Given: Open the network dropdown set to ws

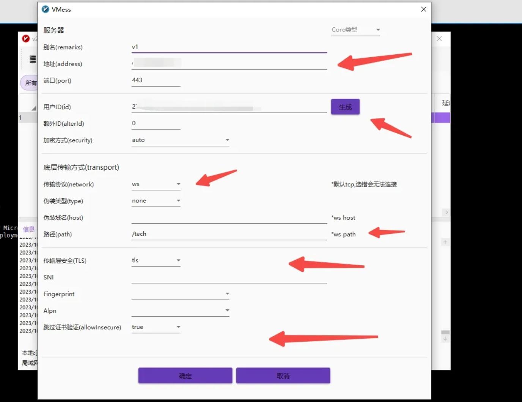Looking at the screenshot, I should pyautogui.click(x=156, y=184).
